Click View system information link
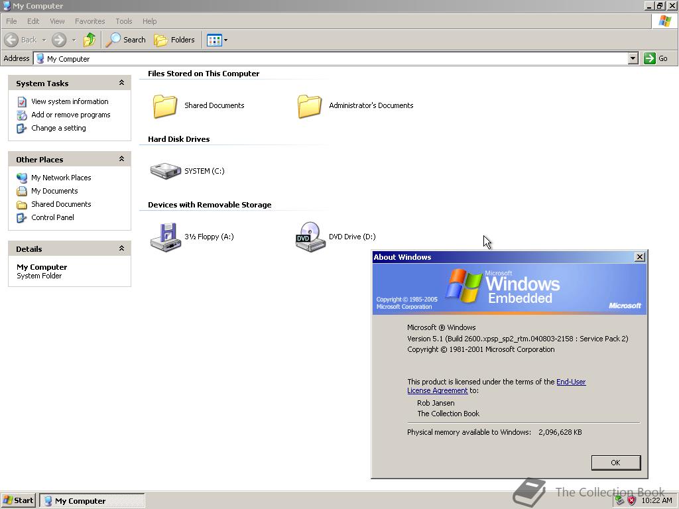Image resolution: width=679 pixels, height=509 pixels. [x=70, y=101]
